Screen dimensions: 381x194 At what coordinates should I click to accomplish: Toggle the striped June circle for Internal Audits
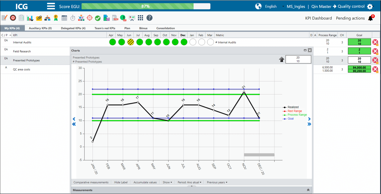tap(130, 42)
